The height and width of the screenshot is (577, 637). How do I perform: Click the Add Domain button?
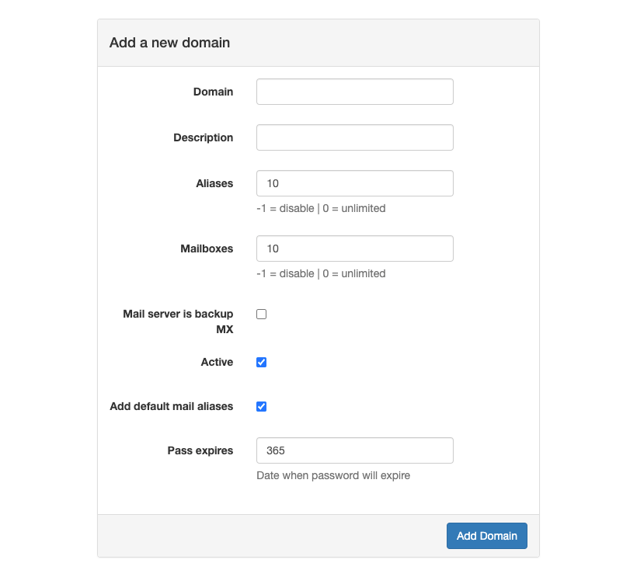(x=486, y=536)
